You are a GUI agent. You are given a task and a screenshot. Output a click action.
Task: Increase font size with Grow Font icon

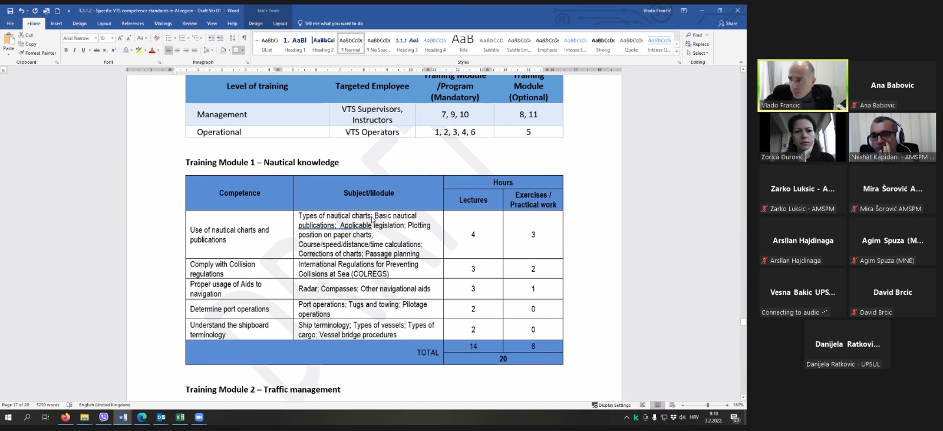(x=120, y=38)
